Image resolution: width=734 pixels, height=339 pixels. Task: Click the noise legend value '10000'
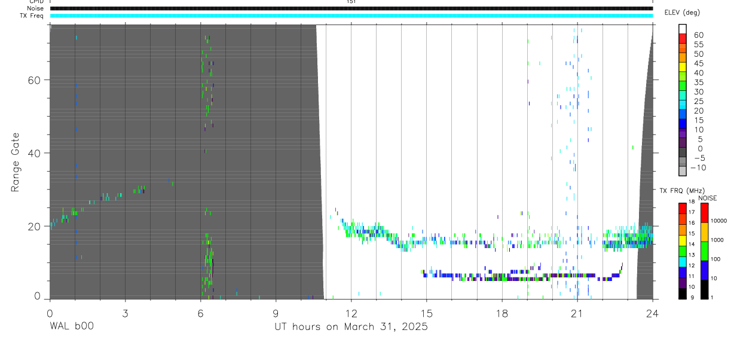point(718,221)
